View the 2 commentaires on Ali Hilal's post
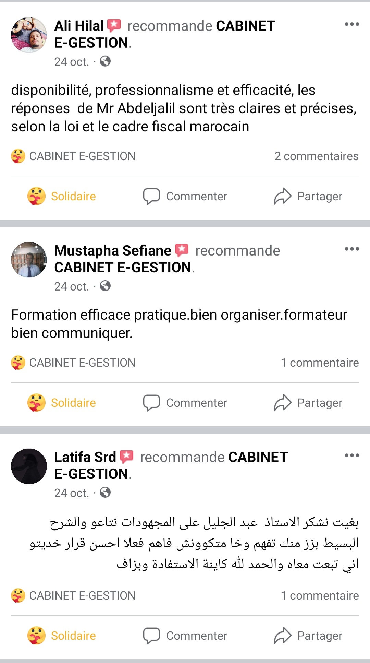This screenshot has width=370, height=663. tap(316, 156)
